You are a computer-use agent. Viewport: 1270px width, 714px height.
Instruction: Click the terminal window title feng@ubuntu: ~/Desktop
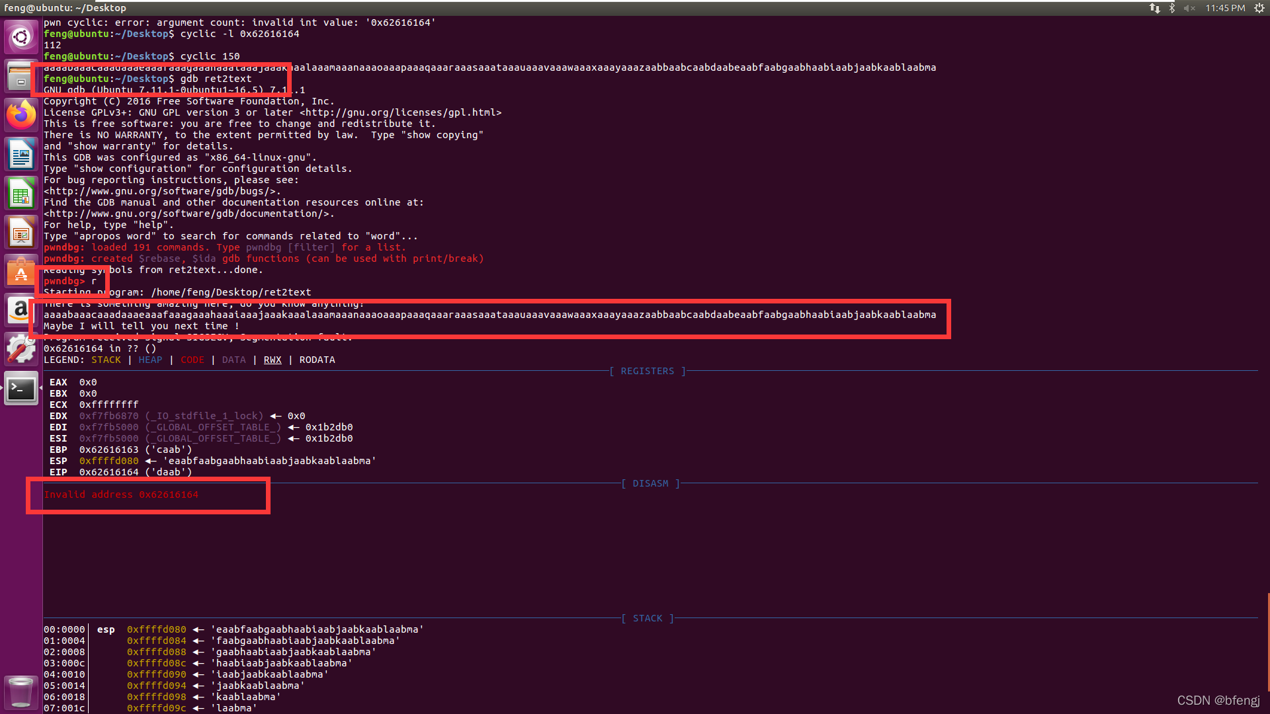tap(65, 8)
